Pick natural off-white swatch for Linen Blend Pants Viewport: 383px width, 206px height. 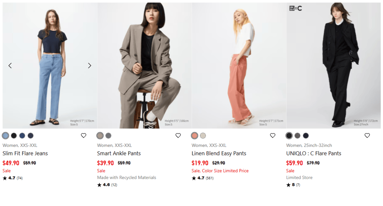[203, 135]
